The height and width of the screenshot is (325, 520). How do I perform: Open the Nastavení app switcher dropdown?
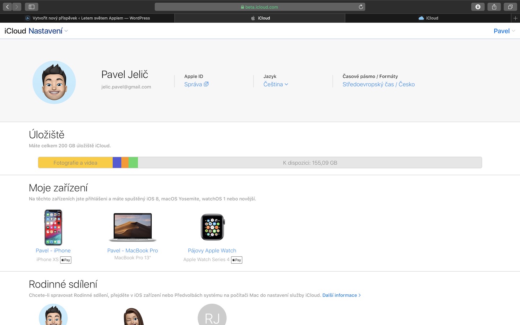click(x=48, y=31)
